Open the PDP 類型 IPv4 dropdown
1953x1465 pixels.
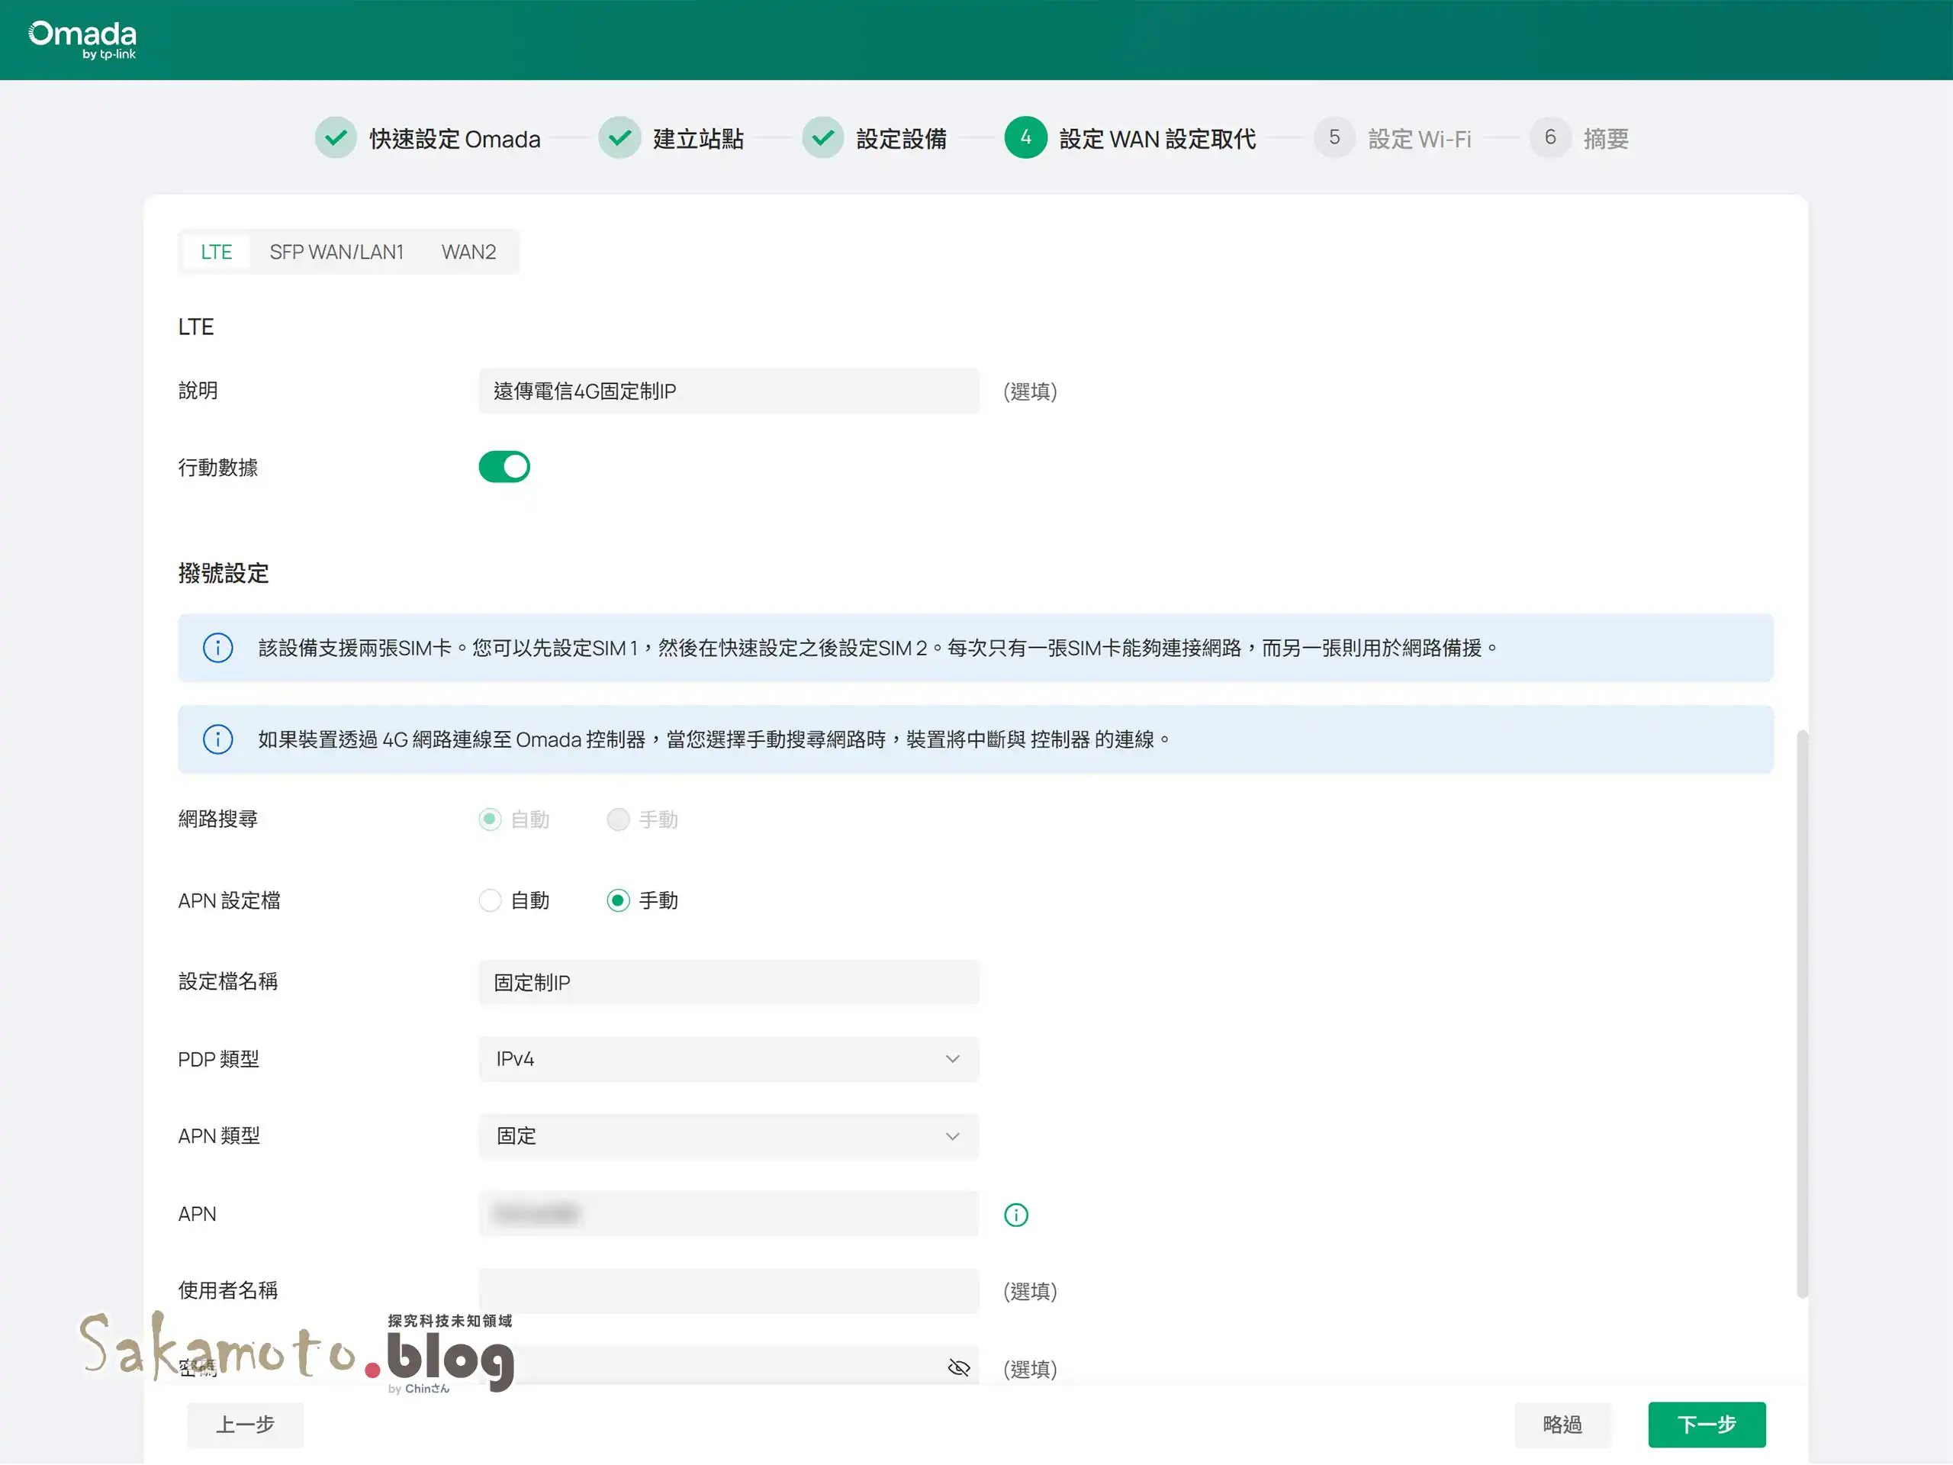click(729, 1059)
